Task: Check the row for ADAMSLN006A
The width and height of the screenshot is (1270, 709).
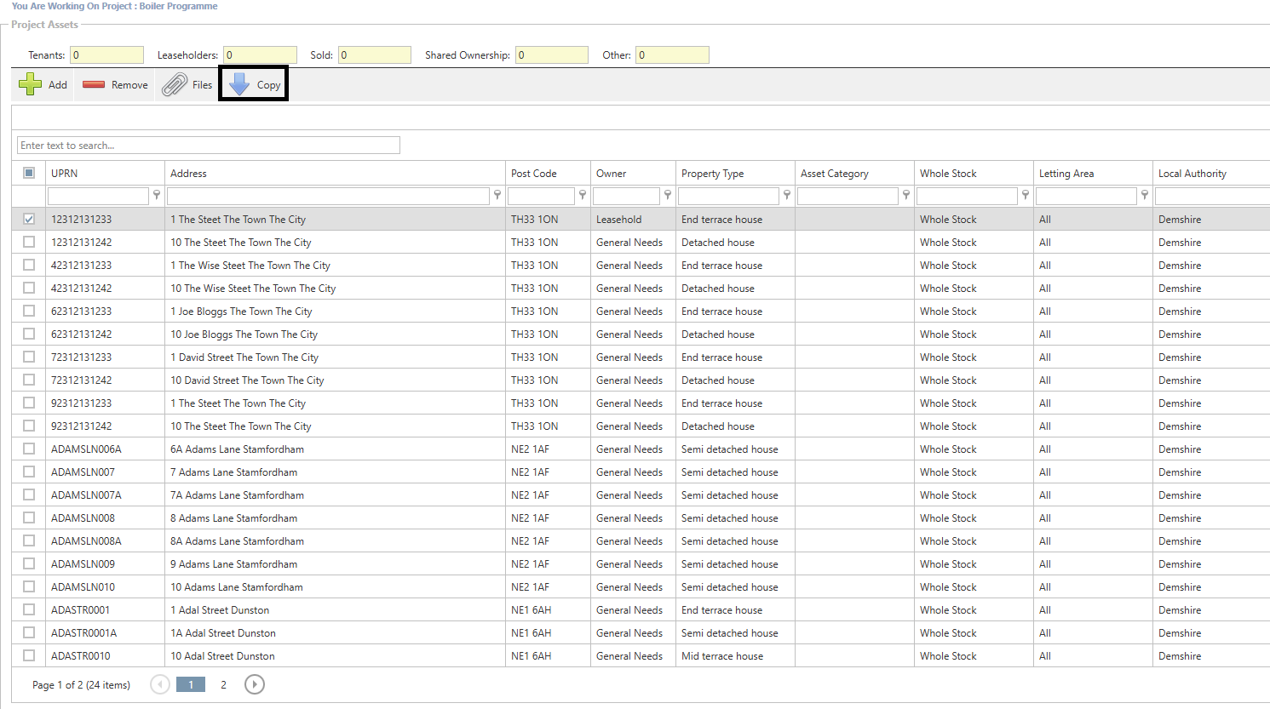Action: pos(29,449)
